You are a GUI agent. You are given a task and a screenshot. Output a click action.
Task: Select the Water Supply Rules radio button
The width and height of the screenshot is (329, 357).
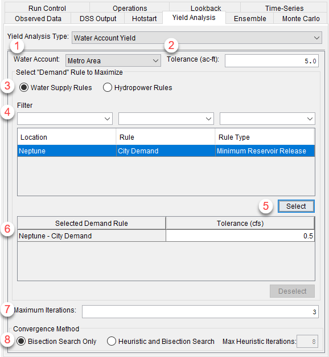click(x=24, y=87)
